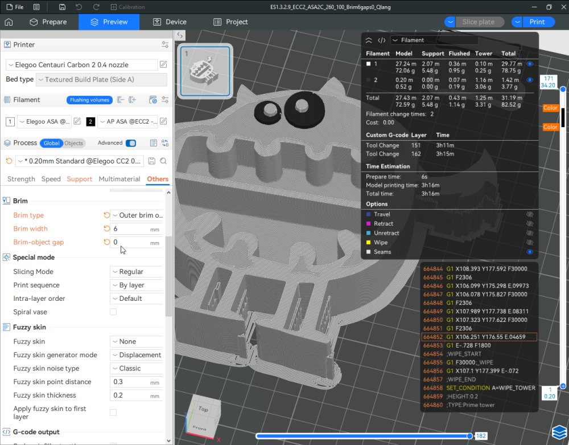The height and width of the screenshot is (445, 569).
Task: Open the Multimaterial settings tab
Action: [x=119, y=179]
